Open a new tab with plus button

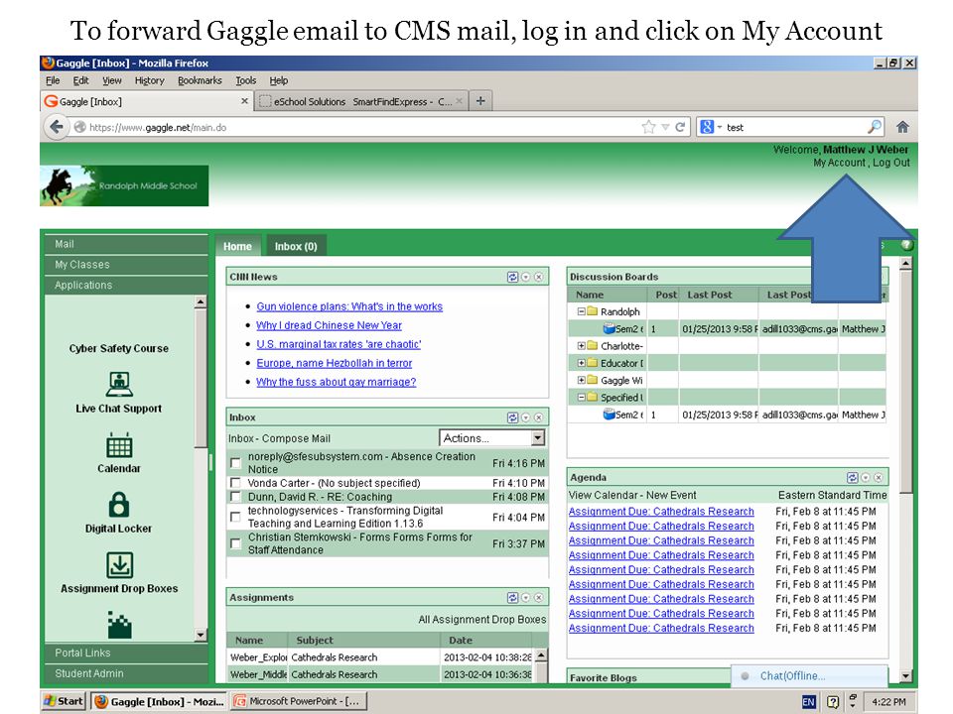click(480, 101)
